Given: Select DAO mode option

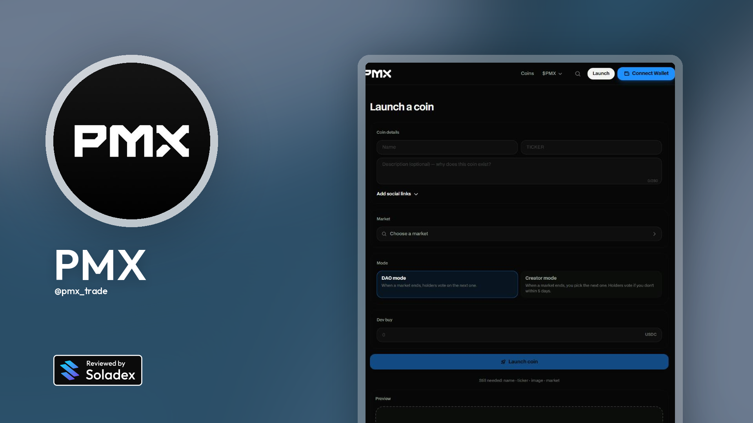Looking at the screenshot, I should coord(447,284).
